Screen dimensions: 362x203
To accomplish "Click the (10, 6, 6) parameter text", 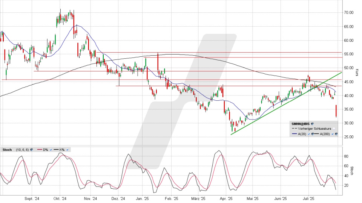I will coord(22,150).
